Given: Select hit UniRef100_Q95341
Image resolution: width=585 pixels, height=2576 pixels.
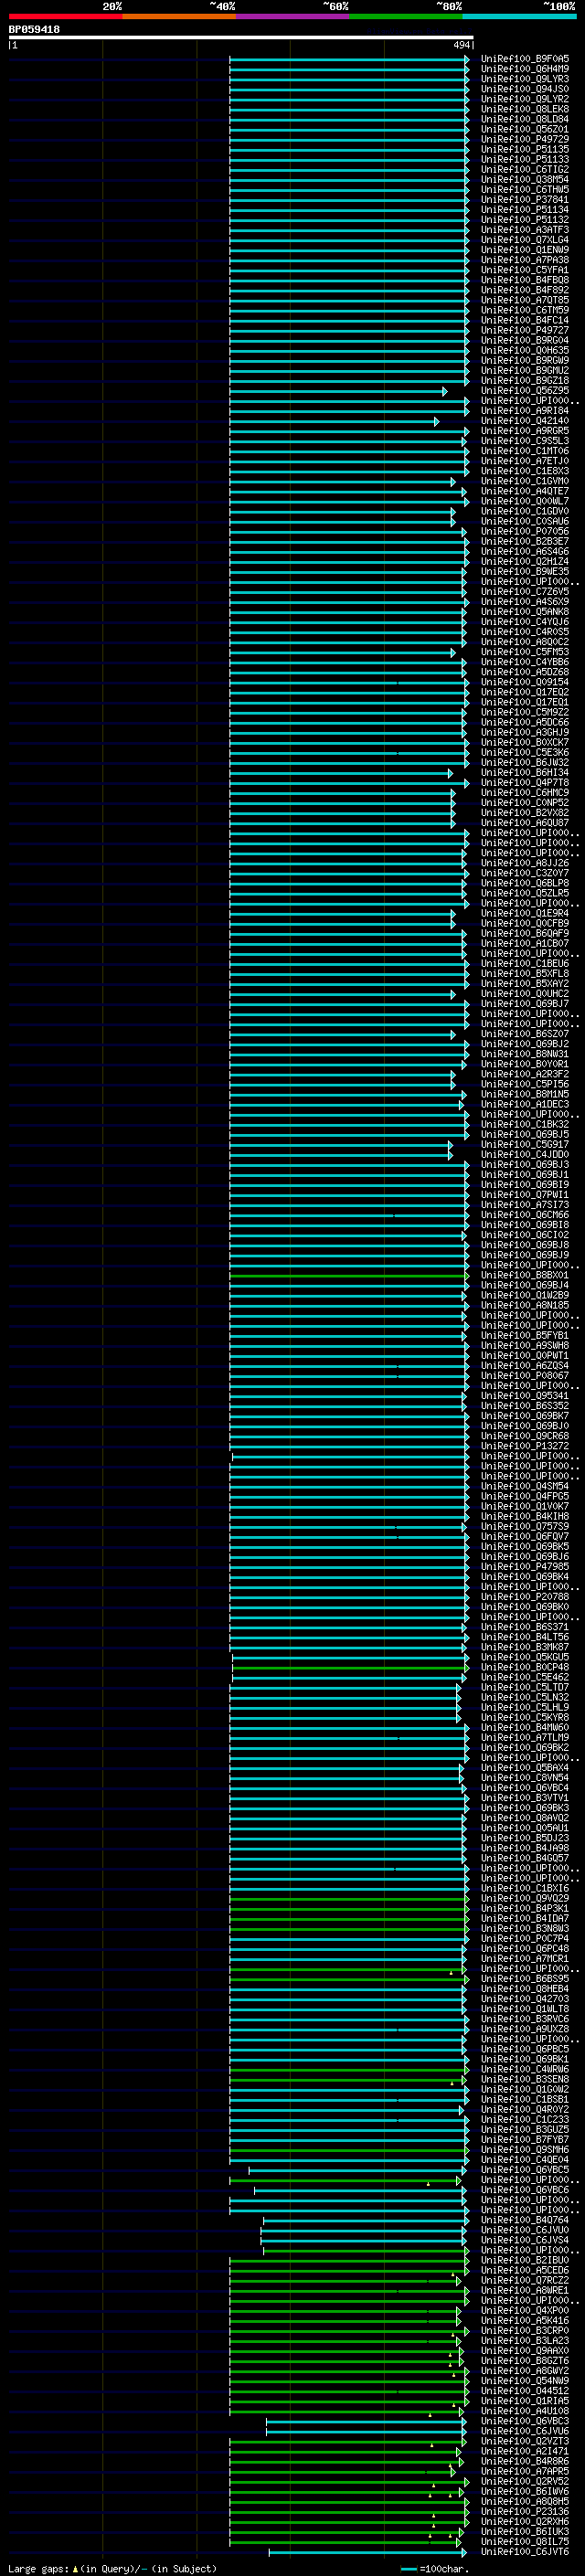Looking at the screenshot, I should [x=524, y=1396].
